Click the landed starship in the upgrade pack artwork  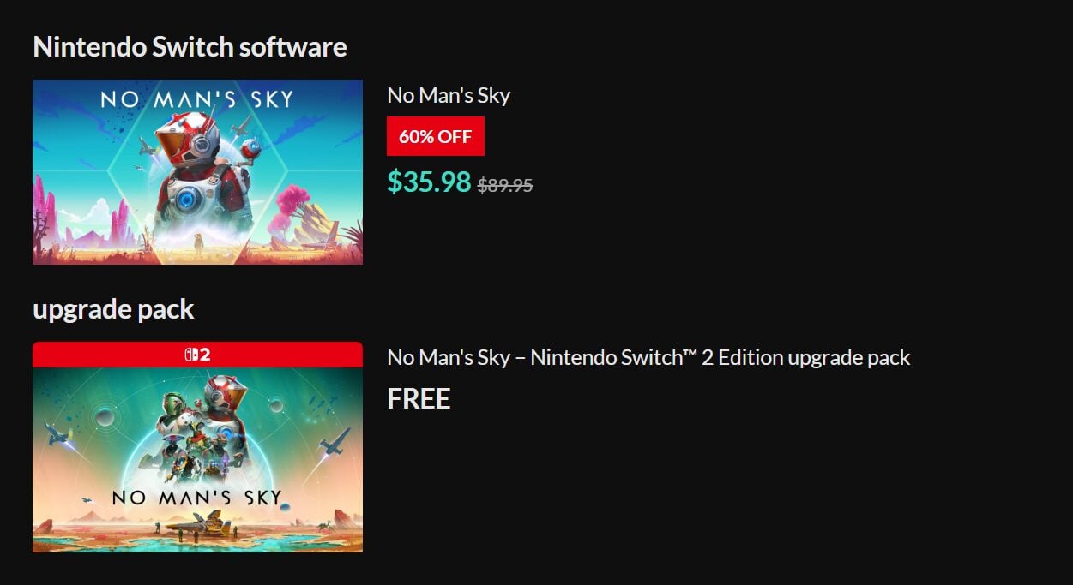pos(197,523)
